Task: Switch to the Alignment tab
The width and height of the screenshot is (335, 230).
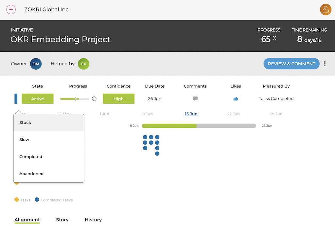Action: (x=27, y=220)
